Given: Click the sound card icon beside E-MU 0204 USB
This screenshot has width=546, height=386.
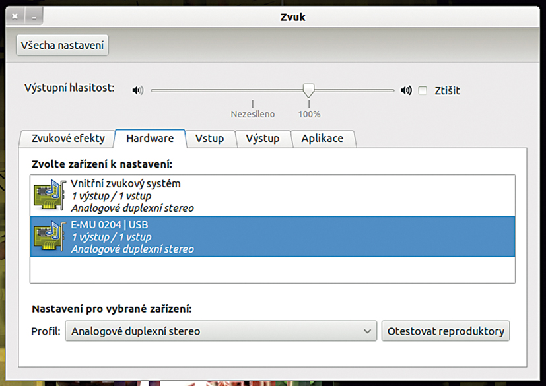Looking at the screenshot, I should coord(49,236).
